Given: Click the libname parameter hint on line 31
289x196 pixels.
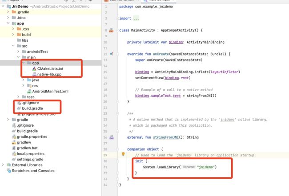Looking at the screenshot, I should pyautogui.click(x=189, y=167).
